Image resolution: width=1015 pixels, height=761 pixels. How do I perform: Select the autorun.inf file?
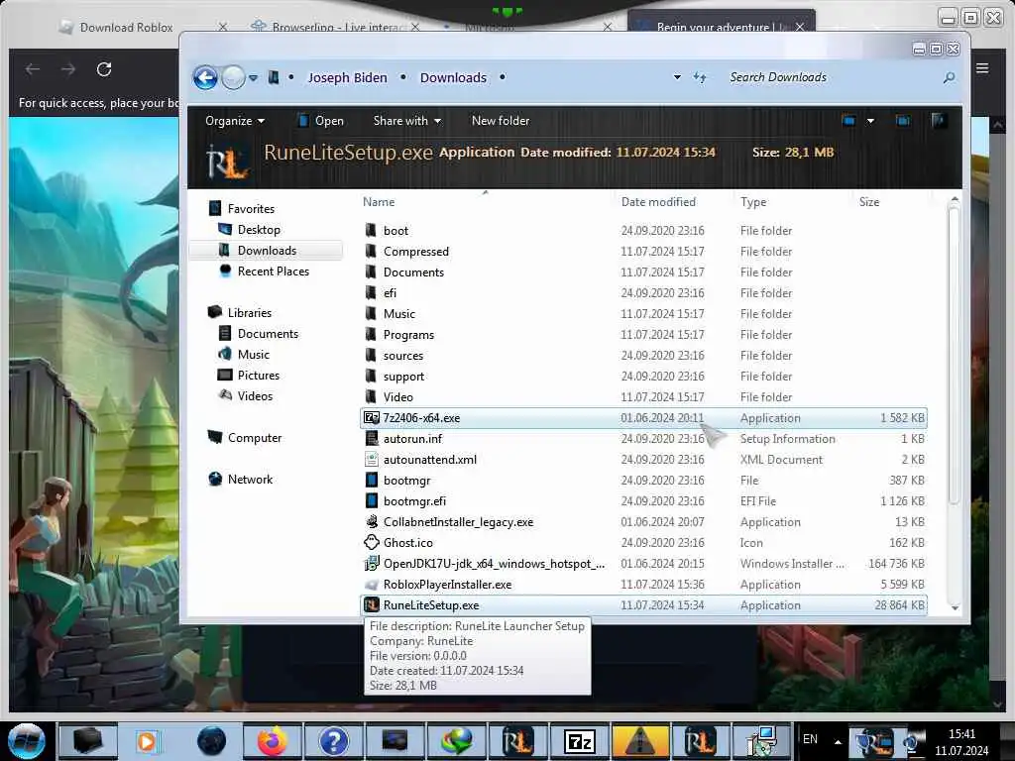[643, 439]
